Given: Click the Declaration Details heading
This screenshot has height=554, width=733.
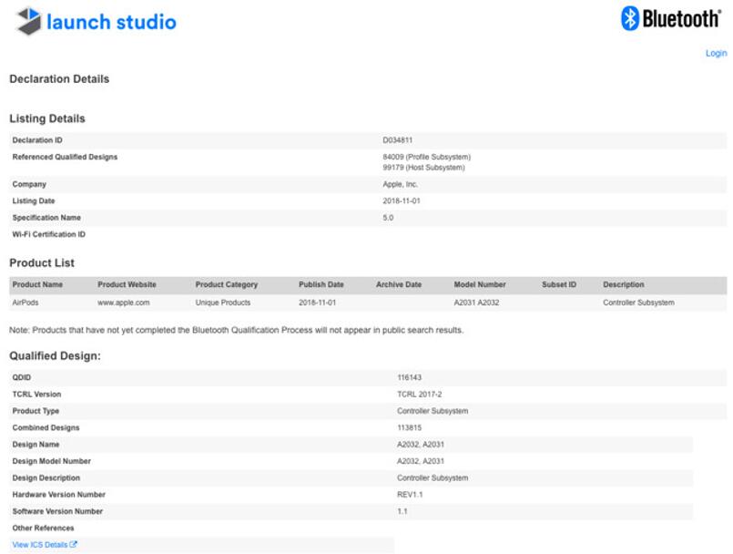Looking at the screenshot, I should click(x=59, y=79).
